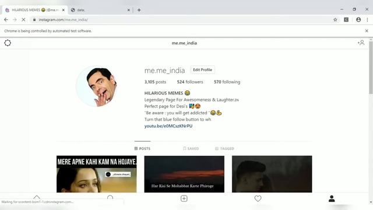Dismiss the automated test software infobar
This screenshot has width=373, height=210.
[367, 31]
